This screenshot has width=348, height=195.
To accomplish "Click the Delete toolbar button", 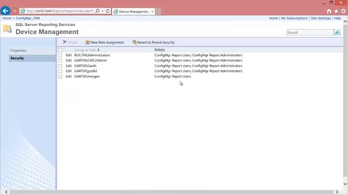I will pos(70,42).
